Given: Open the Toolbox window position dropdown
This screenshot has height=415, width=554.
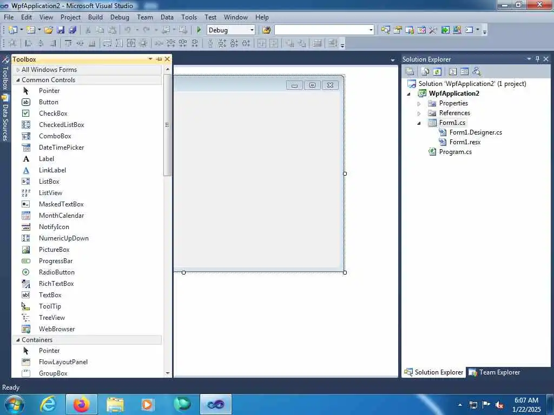Looking at the screenshot, I should click(150, 59).
